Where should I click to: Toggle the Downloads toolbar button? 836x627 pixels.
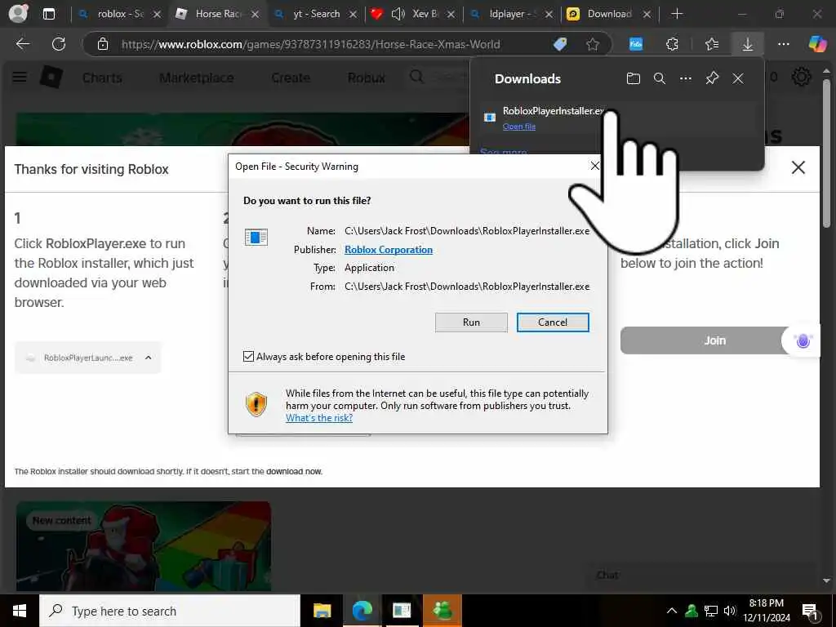point(748,44)
